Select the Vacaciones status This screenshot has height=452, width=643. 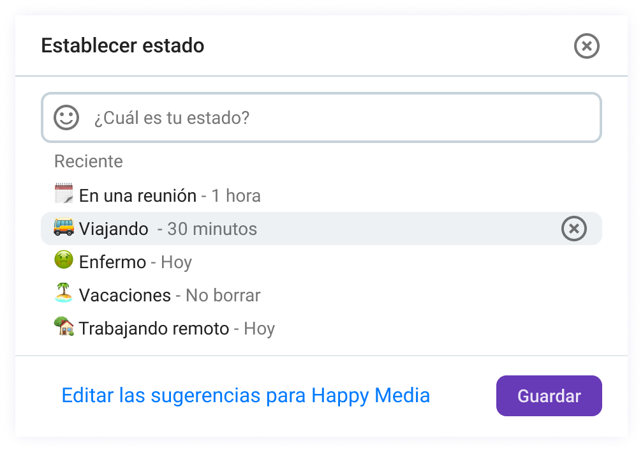point(125,295)
